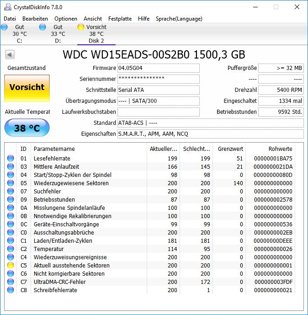308x315 pixels.
Task: Click the 38 °C temperature indicator
Action: pos(27,128)
